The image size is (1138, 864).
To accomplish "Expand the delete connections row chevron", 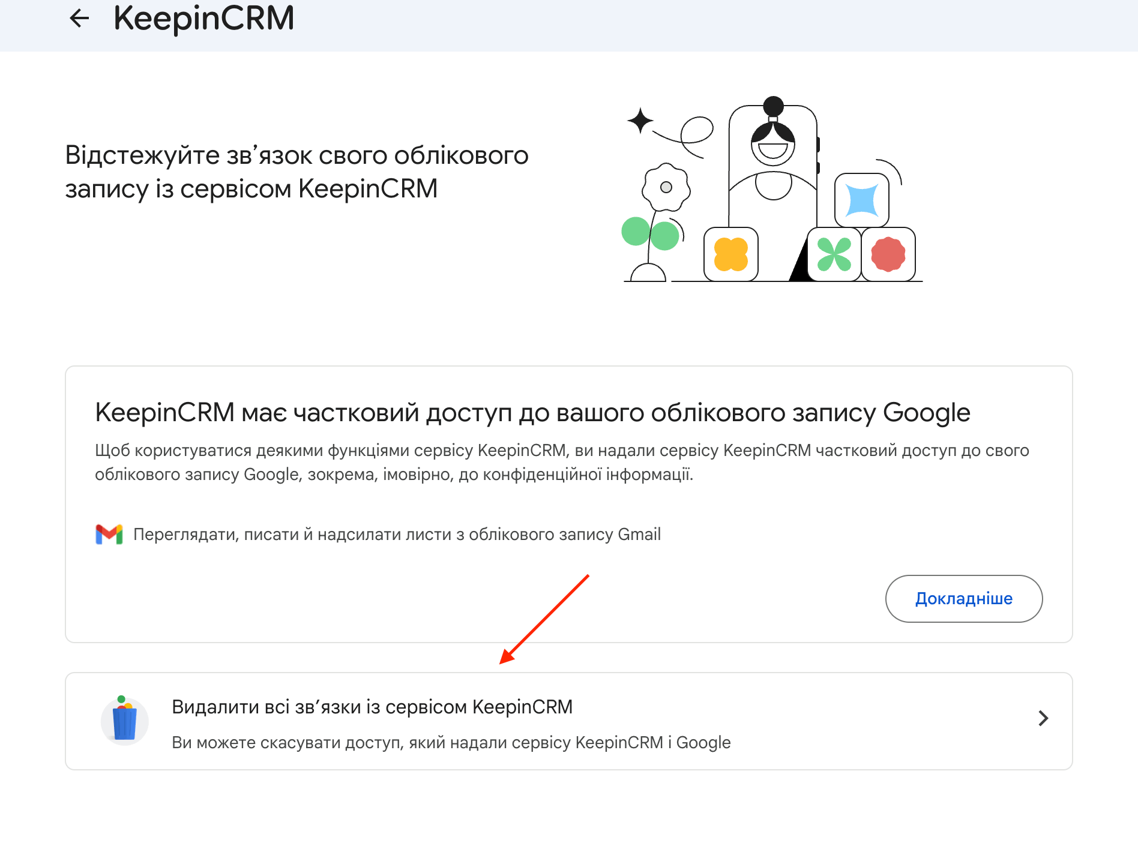I will click(1043, 718).
